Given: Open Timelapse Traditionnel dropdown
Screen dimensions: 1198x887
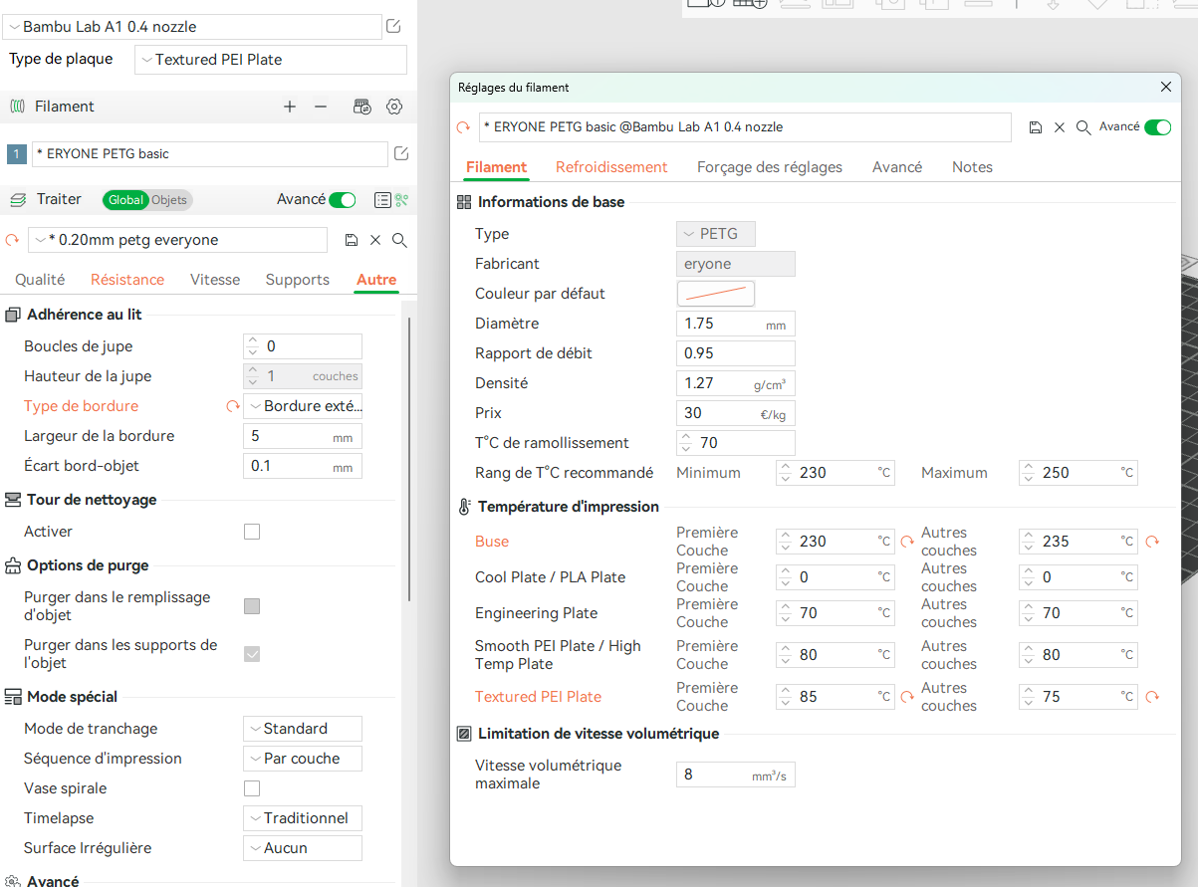Looking at the screenshot, I should (303, 818).
